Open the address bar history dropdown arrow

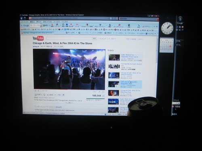[108, 18]
